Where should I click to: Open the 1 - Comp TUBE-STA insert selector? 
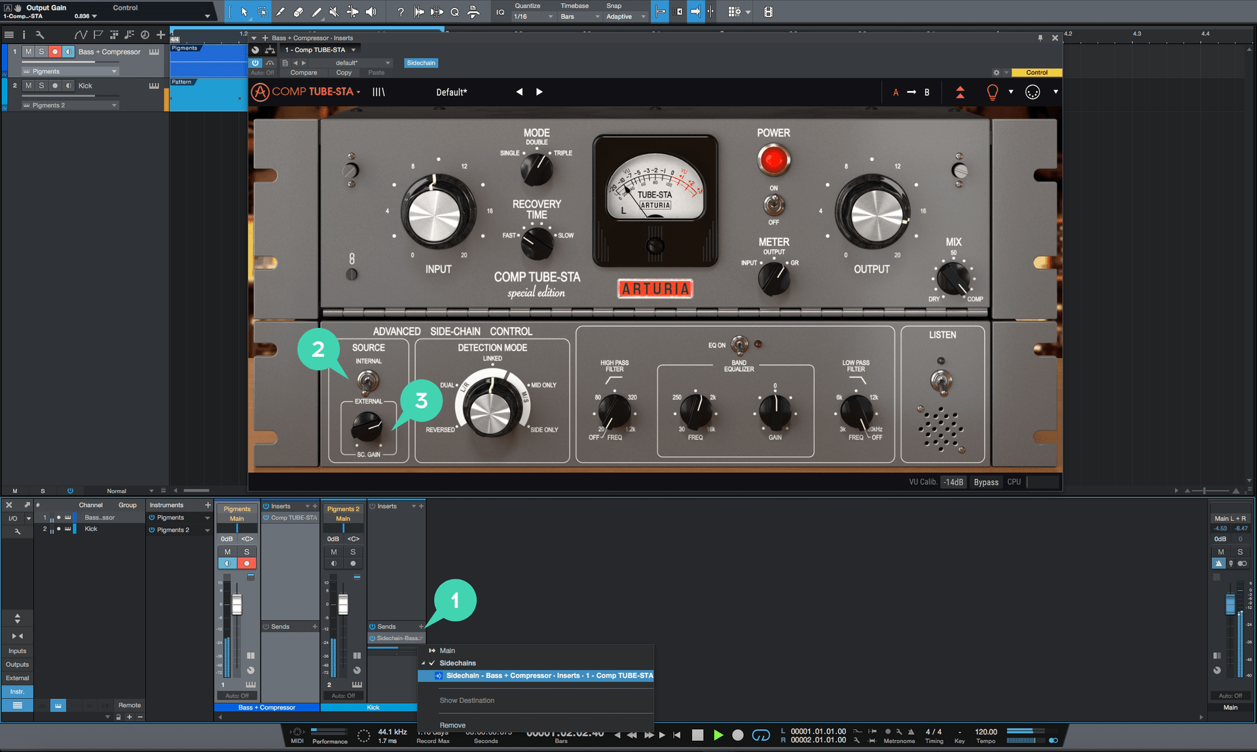click(320, 50)
